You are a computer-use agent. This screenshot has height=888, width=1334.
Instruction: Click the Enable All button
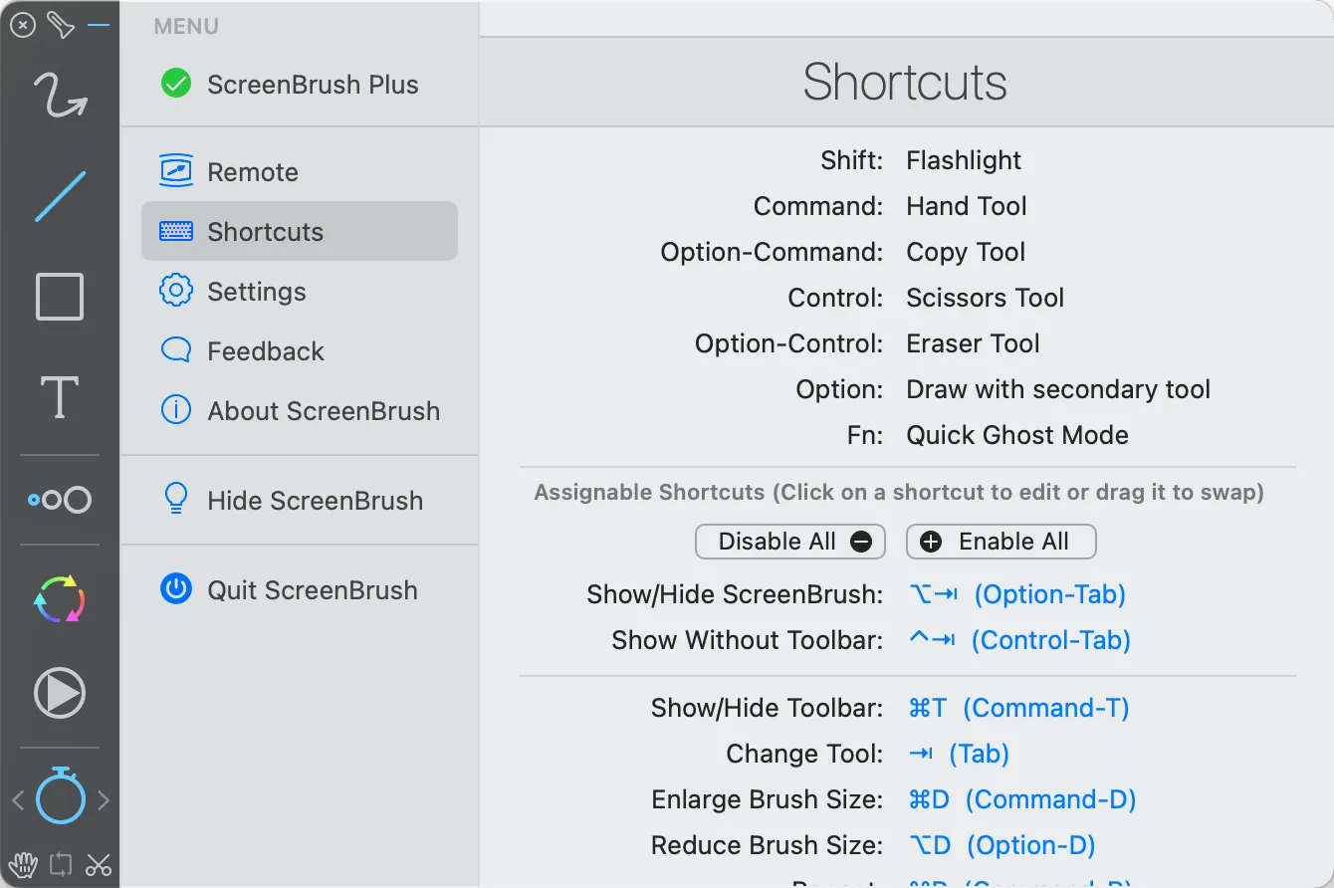(x=1000, y=542)
